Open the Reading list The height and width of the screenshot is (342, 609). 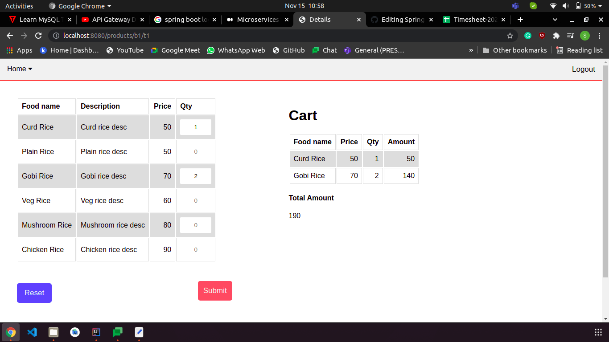coord(580,50)
